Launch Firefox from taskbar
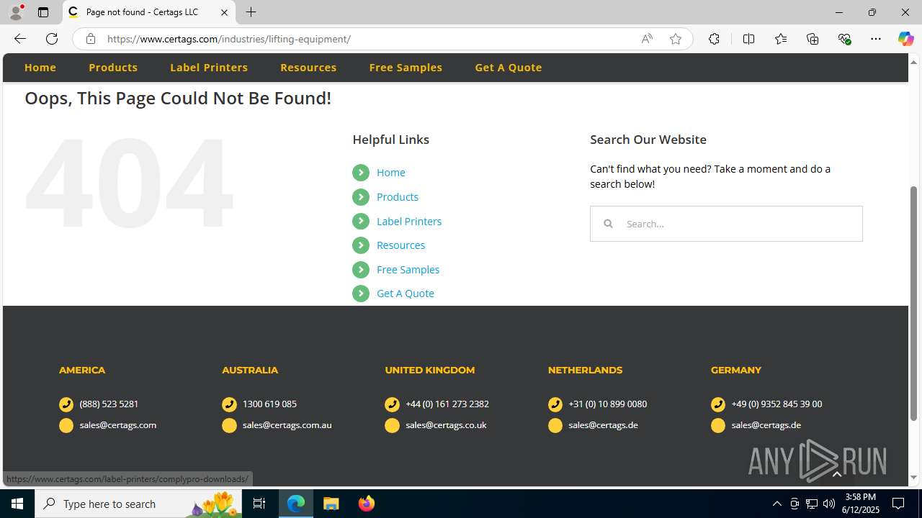 [367, 504]
